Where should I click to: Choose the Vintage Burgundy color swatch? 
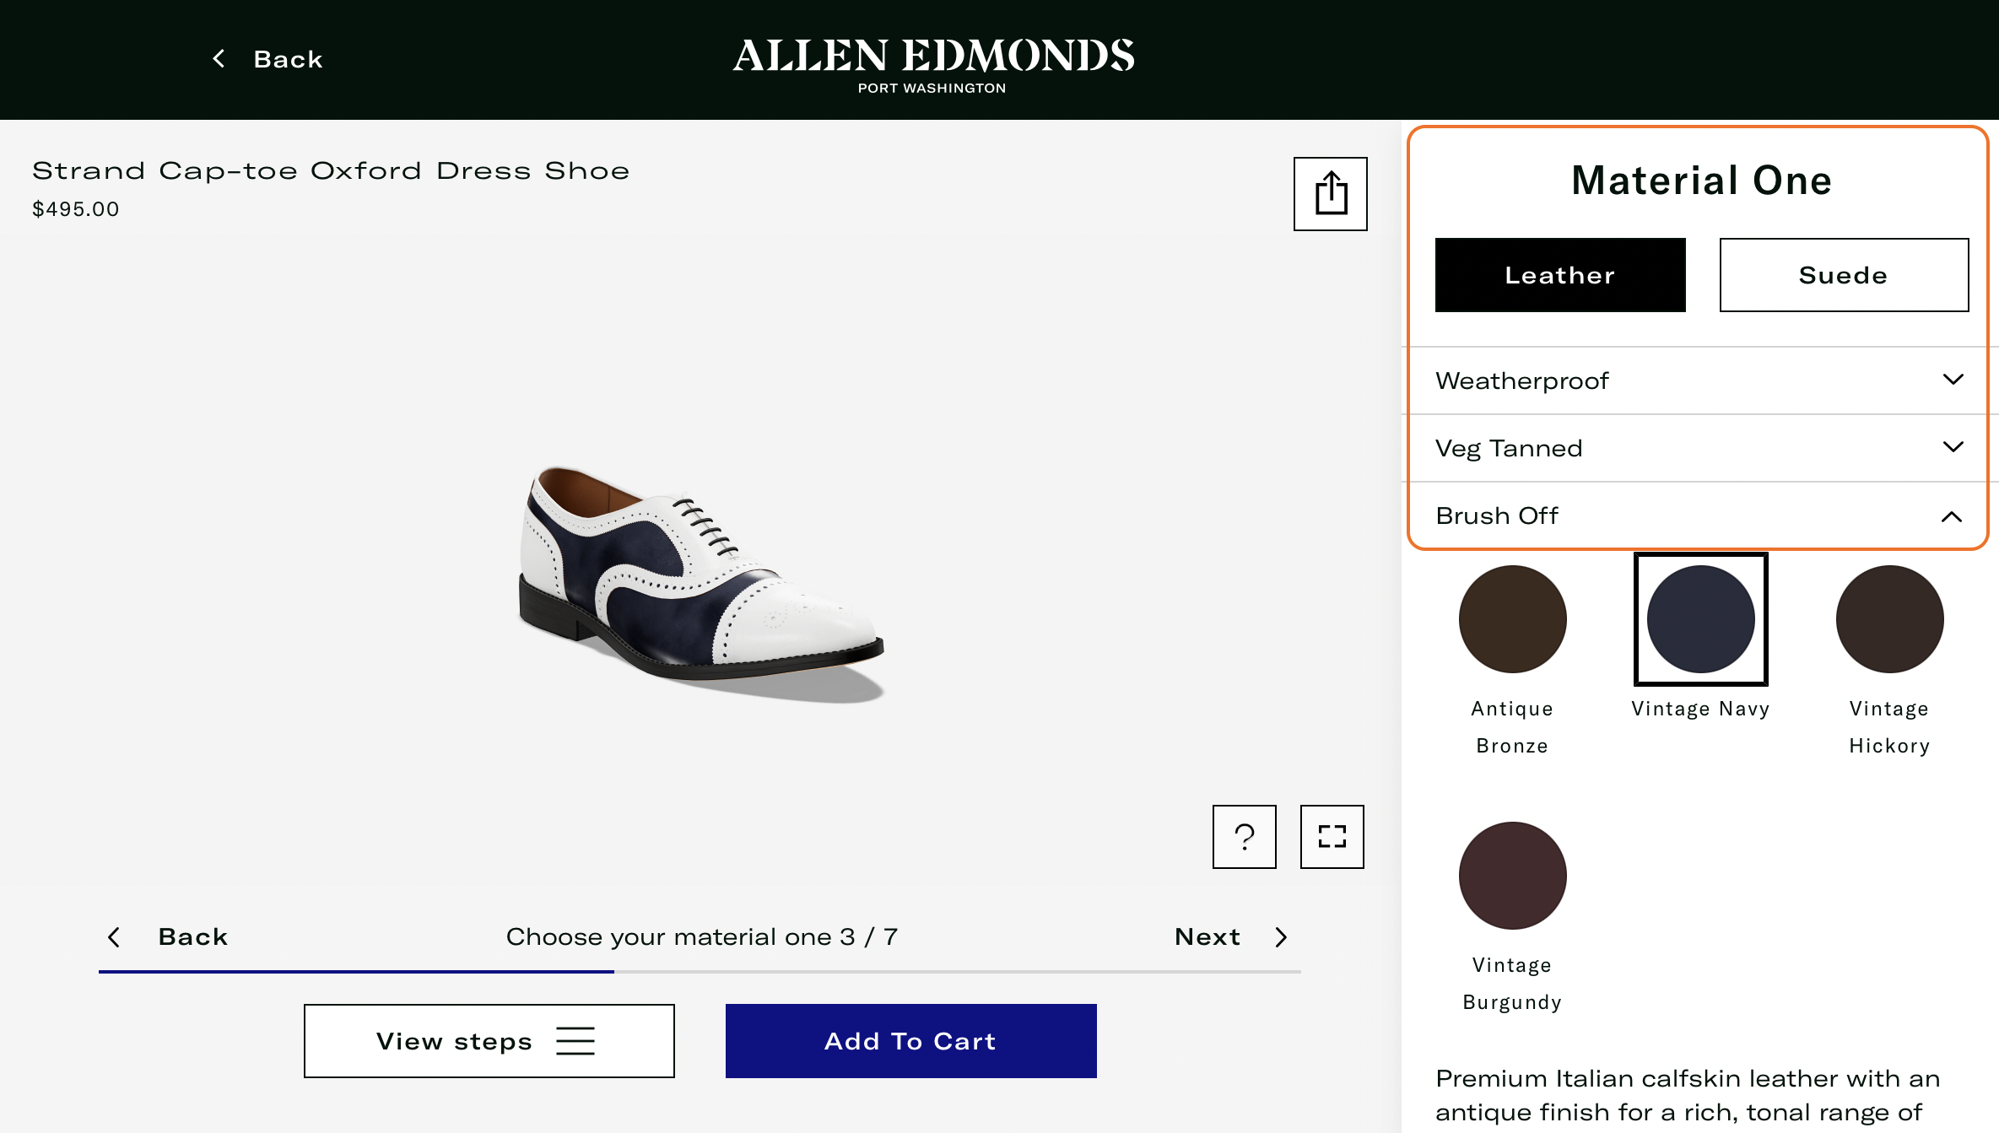[1512, 876]
